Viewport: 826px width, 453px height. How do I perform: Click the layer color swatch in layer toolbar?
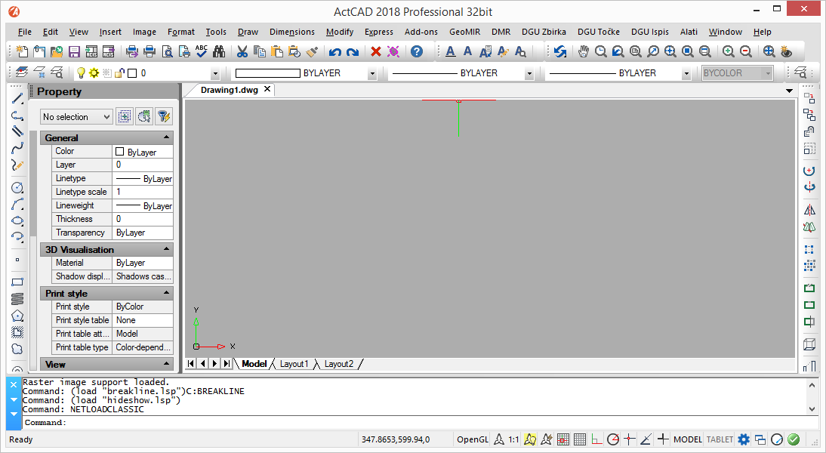(132, 73)
